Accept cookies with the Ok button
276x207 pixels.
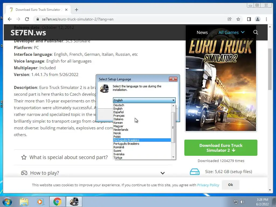(x=230, y=185)
